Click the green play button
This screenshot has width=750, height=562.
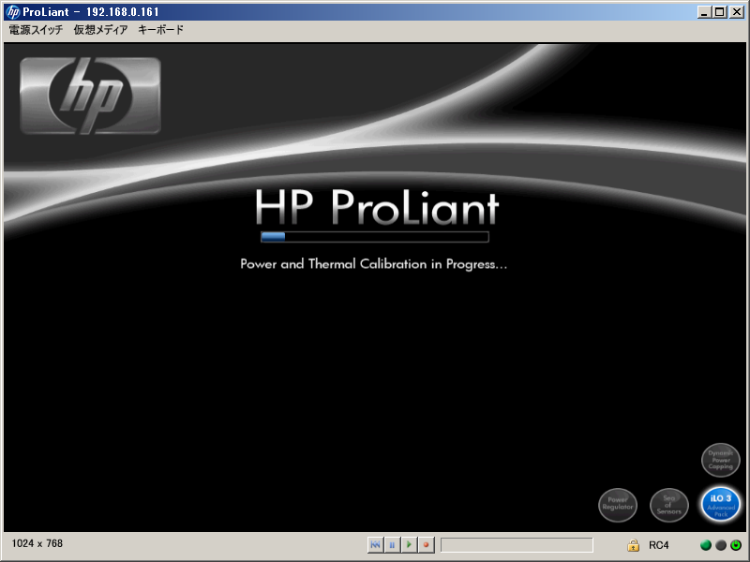pyautogui.click(x=409, y=544)
